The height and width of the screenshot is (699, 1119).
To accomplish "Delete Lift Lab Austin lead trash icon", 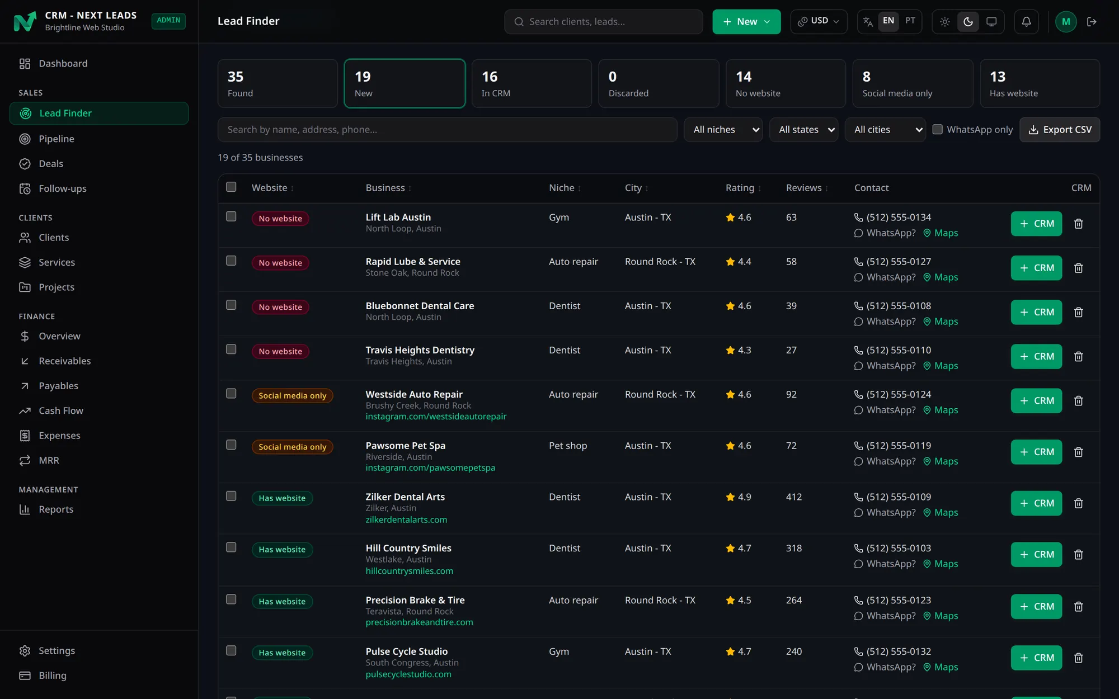I will click(1079, 224).
